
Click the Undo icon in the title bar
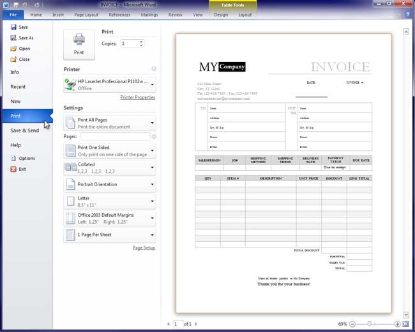[25, 4]
